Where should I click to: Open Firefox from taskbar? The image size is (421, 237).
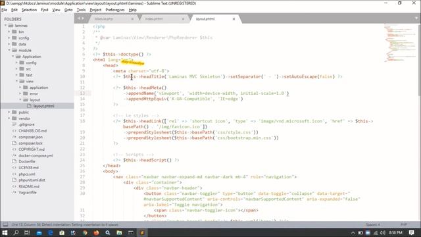click(x=96, y=232)
